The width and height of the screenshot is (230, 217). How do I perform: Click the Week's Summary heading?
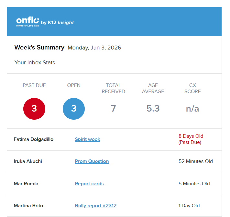click(39, 48)
